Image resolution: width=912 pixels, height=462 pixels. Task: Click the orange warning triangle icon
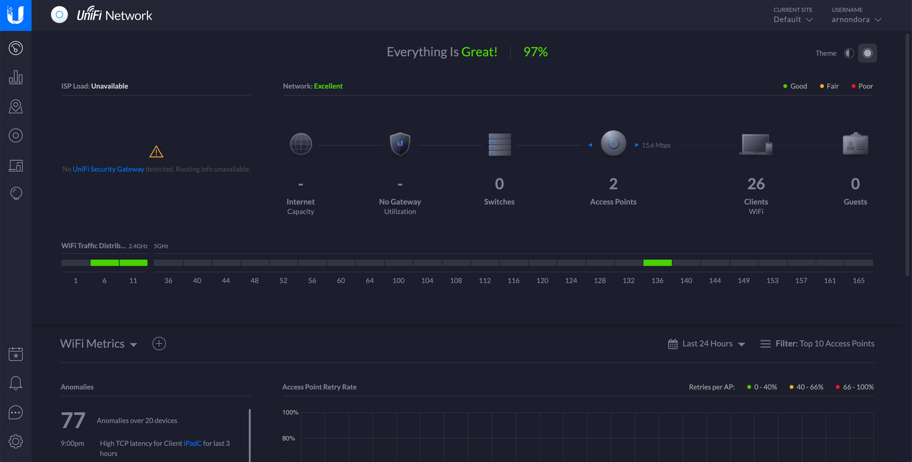pos(156,151)
